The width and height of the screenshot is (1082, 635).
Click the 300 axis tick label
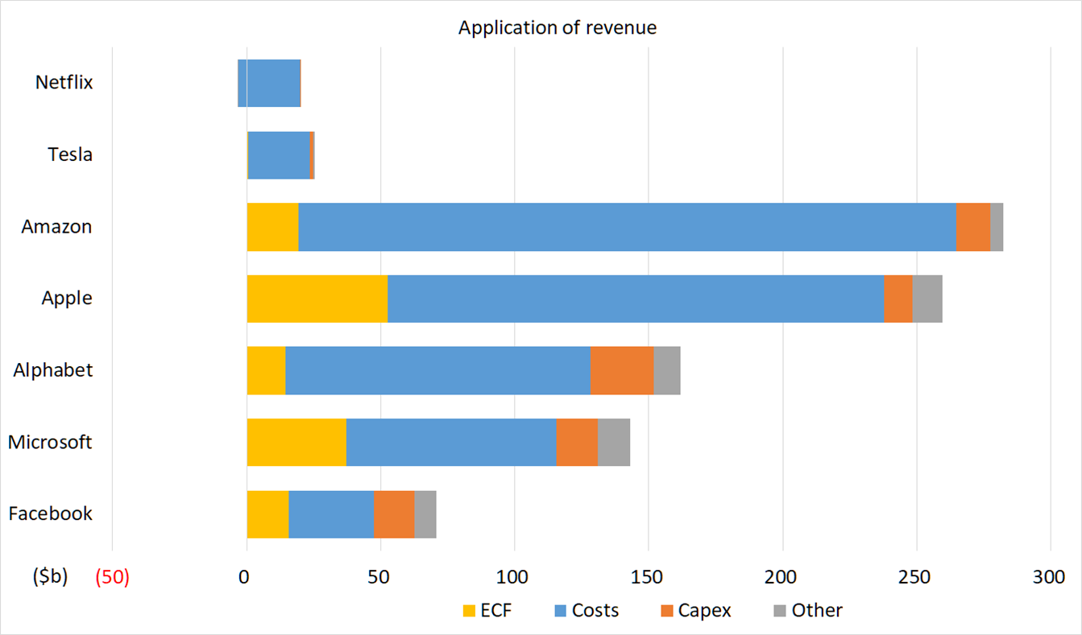(x=1050, y=578)
